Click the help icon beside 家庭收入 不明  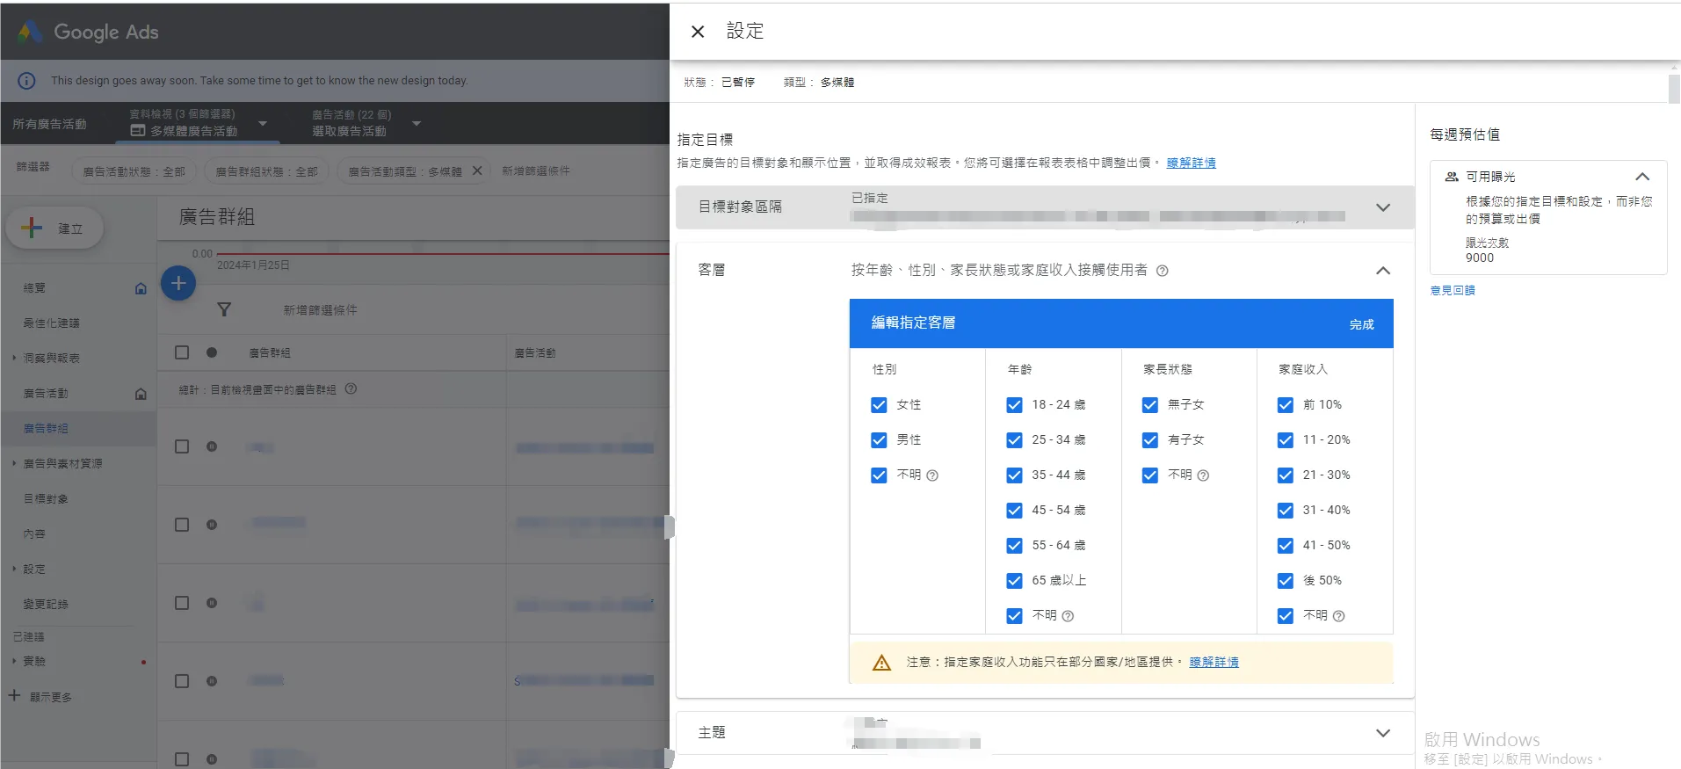1338,616
